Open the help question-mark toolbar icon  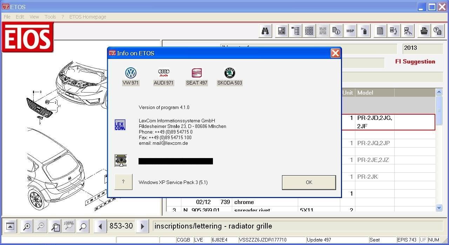[x=437, y=31]
